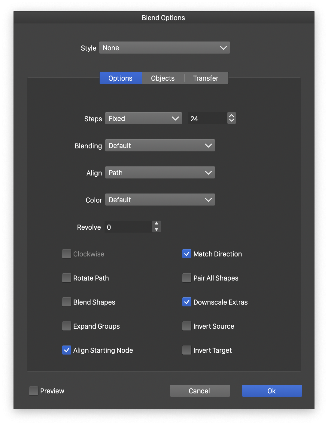This screenshot has height=425, width=328.
Task: Expand the Steps dropdown showing Fixed
Action: [x=143, y=119]
